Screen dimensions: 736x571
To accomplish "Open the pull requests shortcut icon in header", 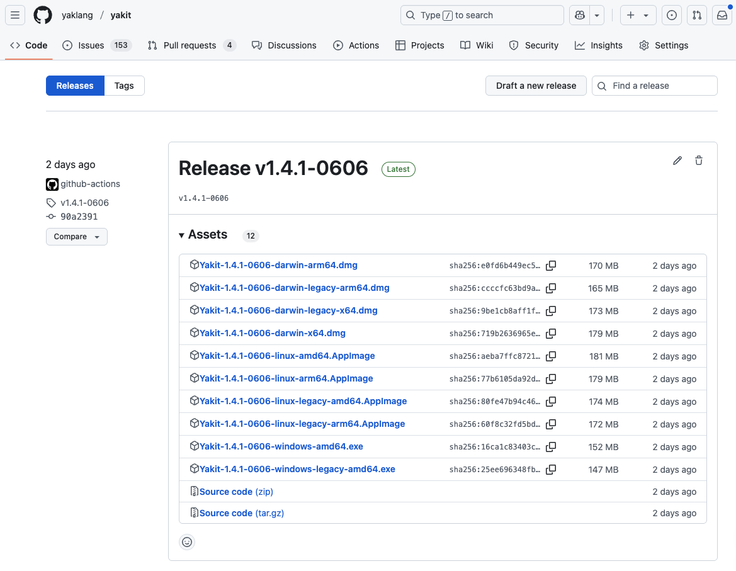I will [697, 15].
